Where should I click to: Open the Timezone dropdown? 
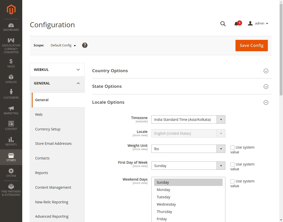pos(188,120)
